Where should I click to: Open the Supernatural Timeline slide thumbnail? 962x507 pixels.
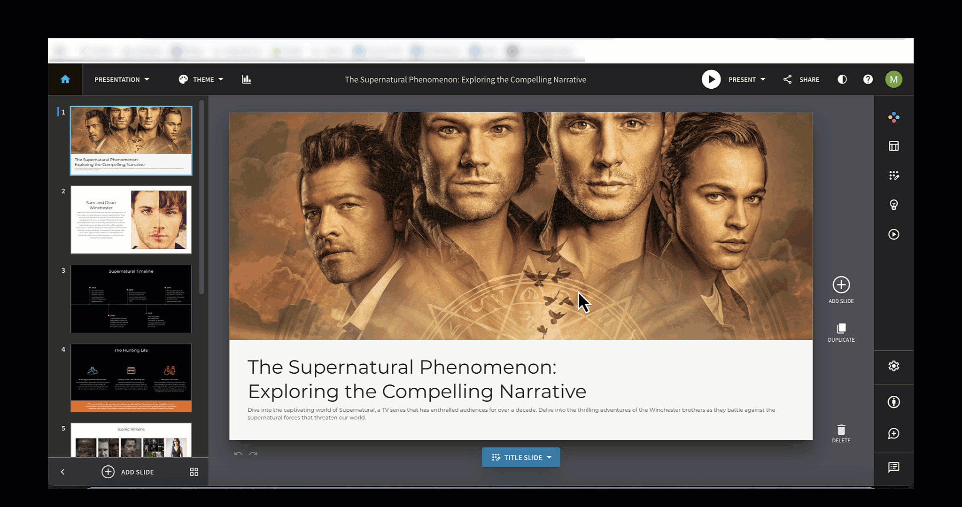click(x=131, y=299)
